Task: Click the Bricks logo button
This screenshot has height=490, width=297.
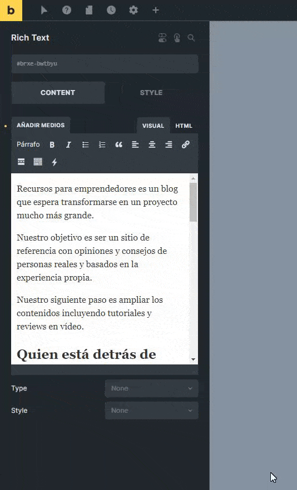Action: coord(11,11)
